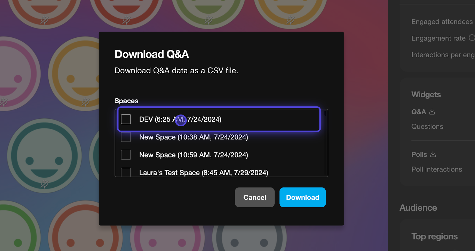Click the Q&A download icon

tap(432, 112)
